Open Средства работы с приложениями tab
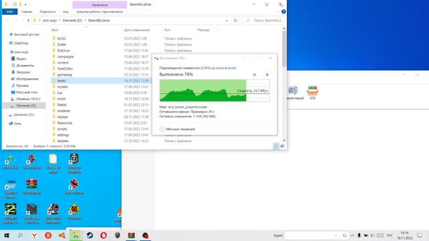429x241 pixels. click(x=100, y=12)
